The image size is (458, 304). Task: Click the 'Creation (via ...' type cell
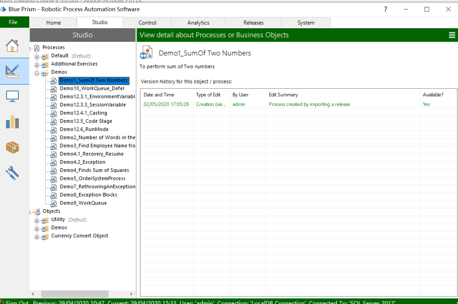211,104
